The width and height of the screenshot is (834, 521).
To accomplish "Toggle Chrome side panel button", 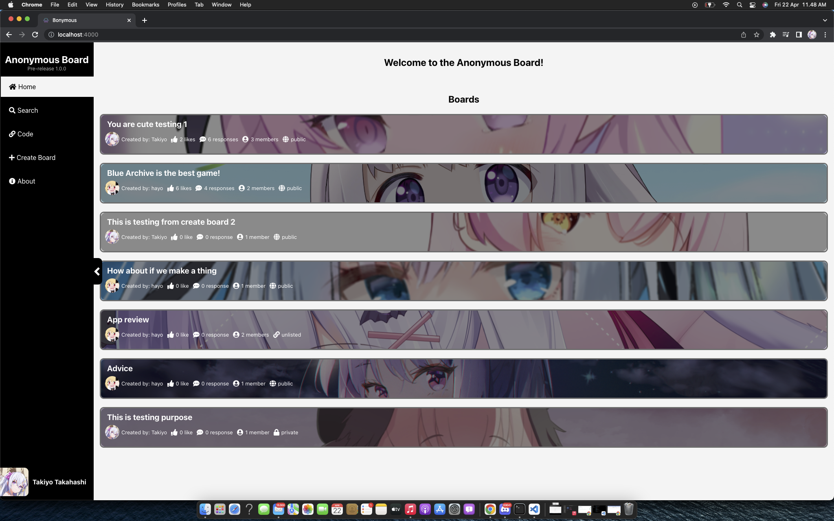I will pos(799,35).
